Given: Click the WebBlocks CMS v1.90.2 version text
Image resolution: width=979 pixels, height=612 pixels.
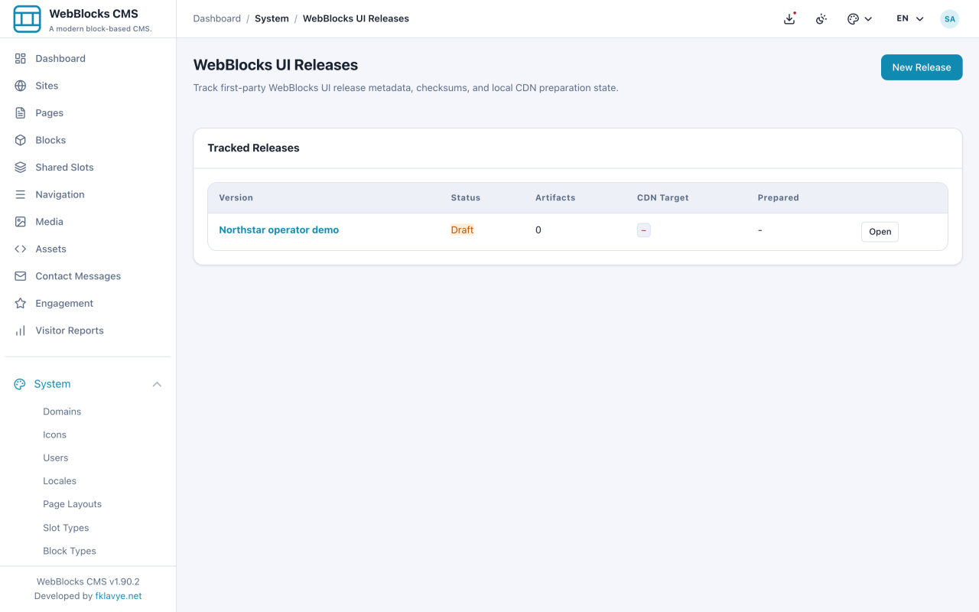Looking at the screenshot, I should click(x=88, y=581).
